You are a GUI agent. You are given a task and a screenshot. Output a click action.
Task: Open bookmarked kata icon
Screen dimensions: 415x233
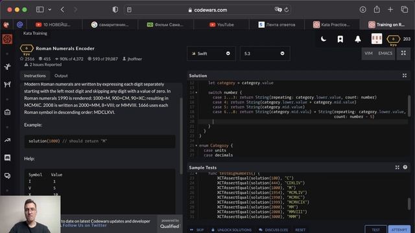click(340, 39)
